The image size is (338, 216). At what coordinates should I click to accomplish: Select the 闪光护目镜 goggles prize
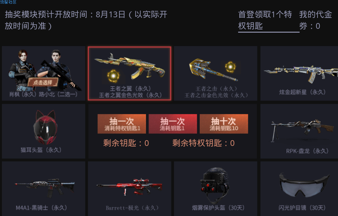click(x=299, y=188)
